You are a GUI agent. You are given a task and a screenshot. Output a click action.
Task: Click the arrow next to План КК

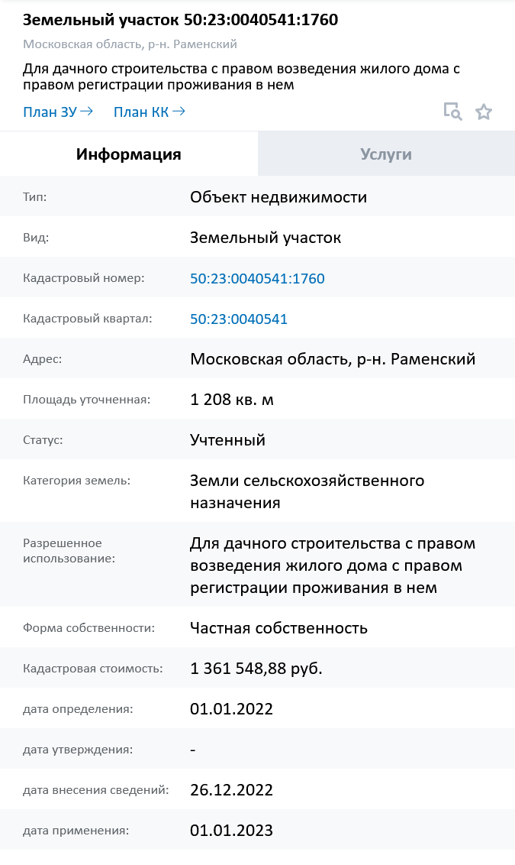point(179,112)
